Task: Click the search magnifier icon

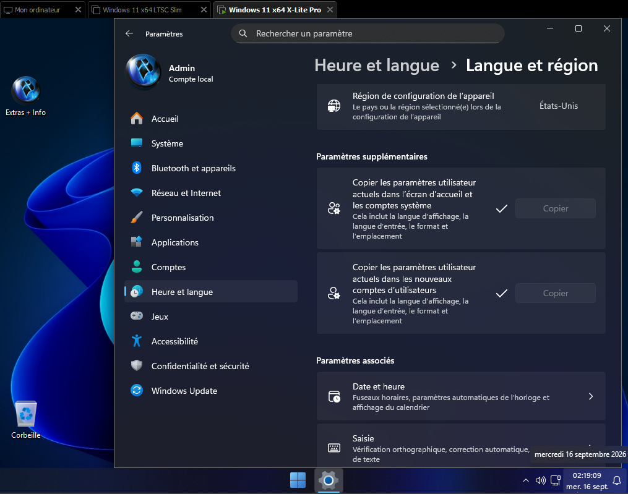Action: pos(243,33)
